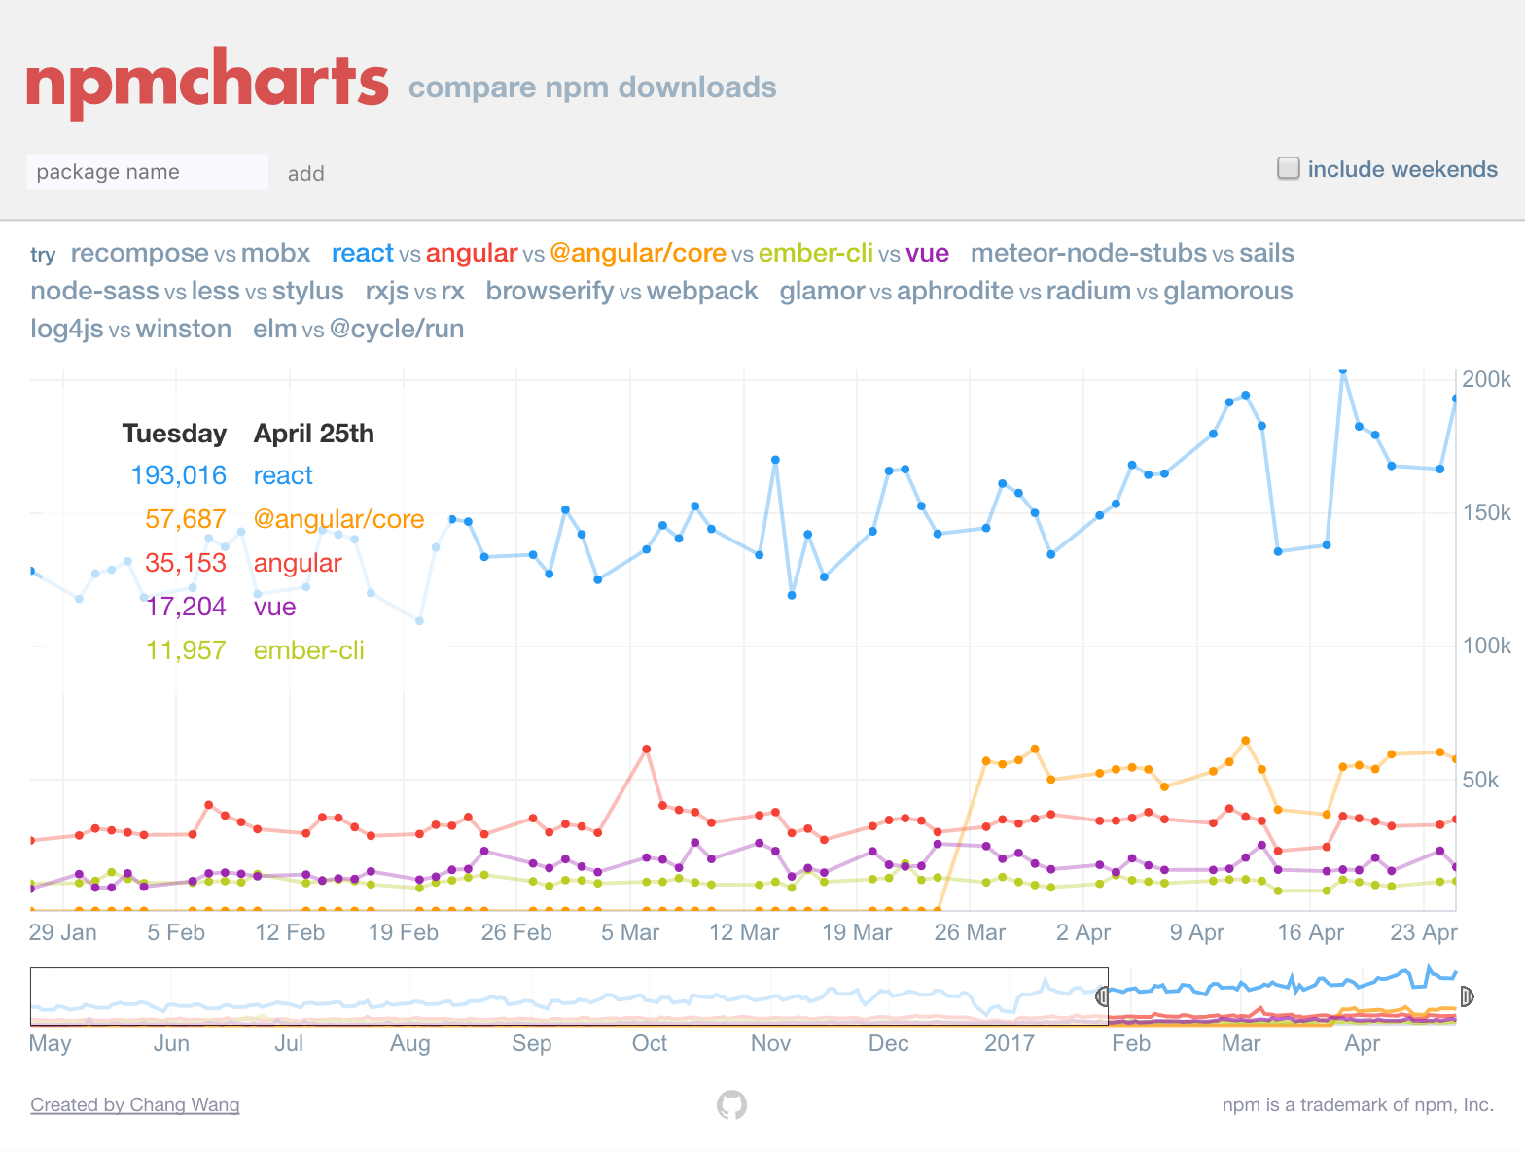Open glamor vs aphrodite comparison
The height and width of the screenshot is (1152, 1525).
pos(1036,291)
